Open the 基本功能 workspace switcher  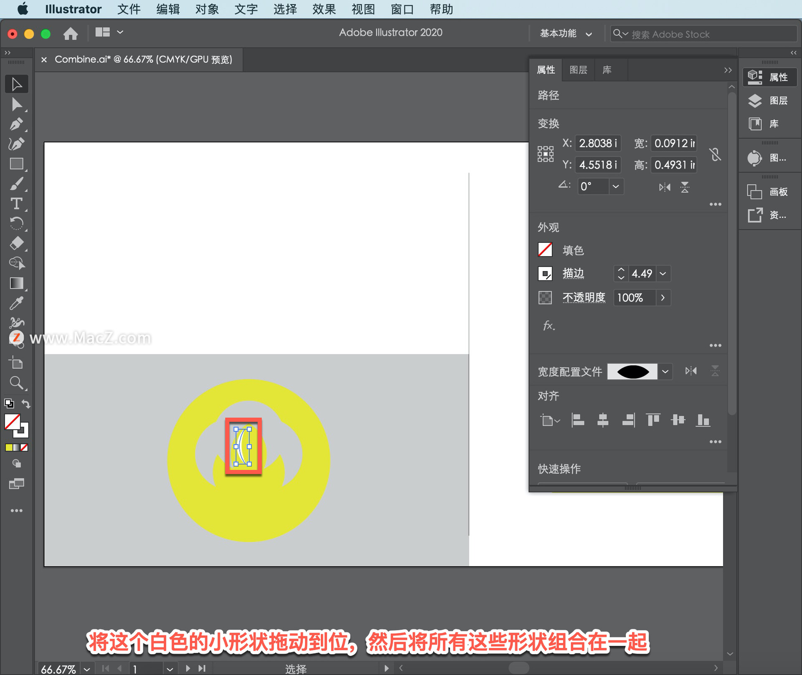point(566,33)
